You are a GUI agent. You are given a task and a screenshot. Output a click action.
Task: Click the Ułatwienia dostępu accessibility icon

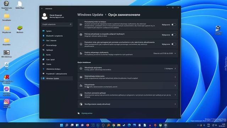click(x=43, y=69)
